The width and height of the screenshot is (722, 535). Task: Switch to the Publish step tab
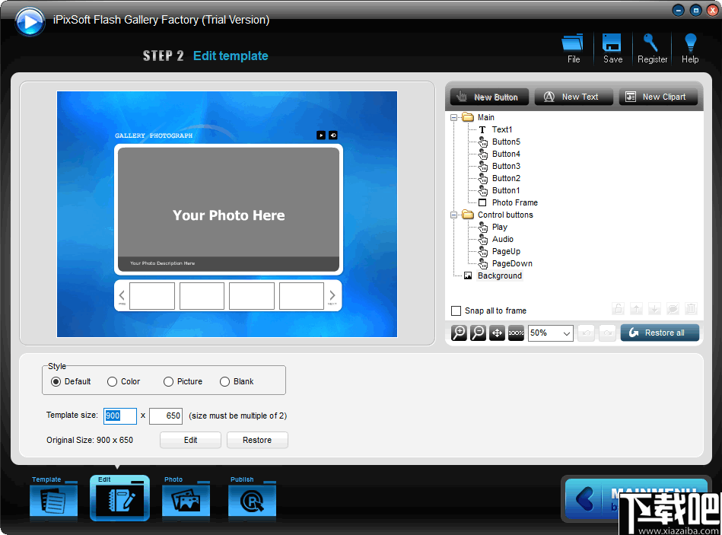pos(252,498)
